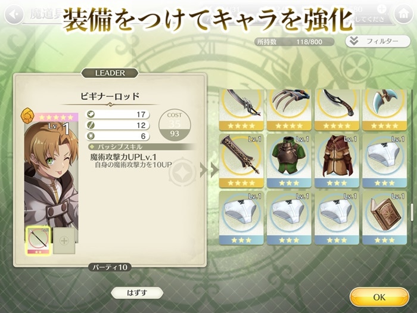The image size is (417, 313).
Task: Confirm with the OK button
Action: click(379, 297)
